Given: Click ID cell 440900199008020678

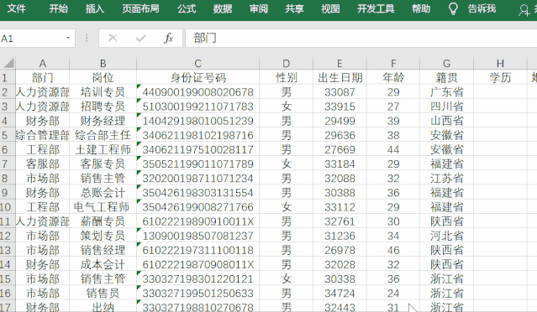Looking at the screenshot, I should coord(197,91).
